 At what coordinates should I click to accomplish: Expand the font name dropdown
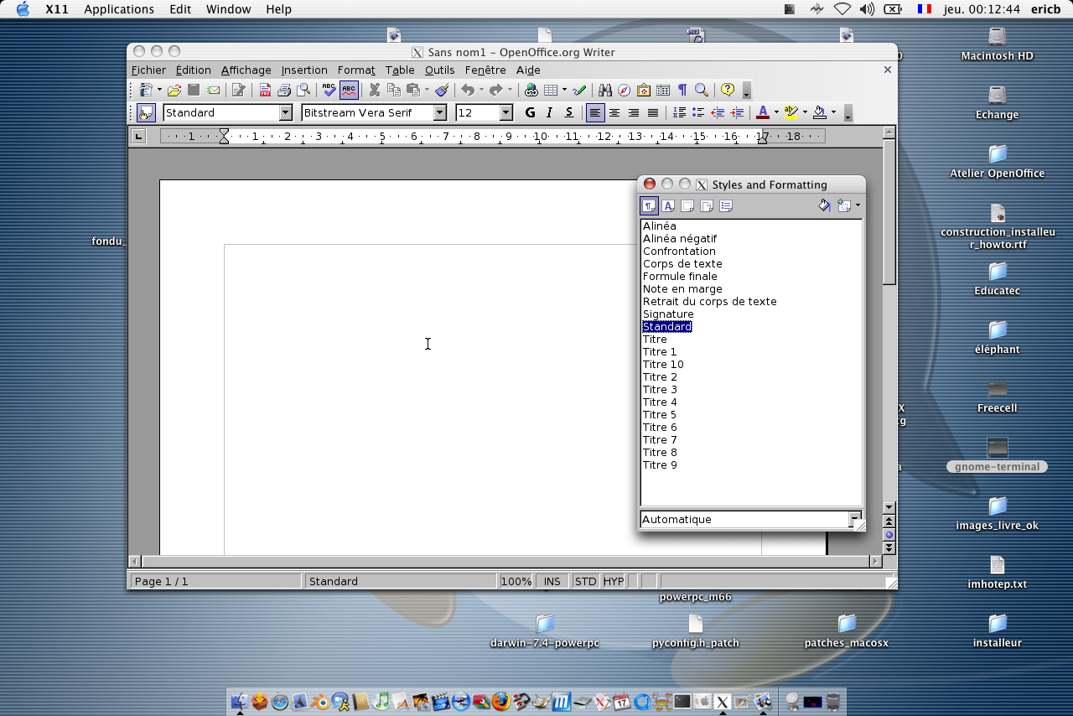(440, 113)
